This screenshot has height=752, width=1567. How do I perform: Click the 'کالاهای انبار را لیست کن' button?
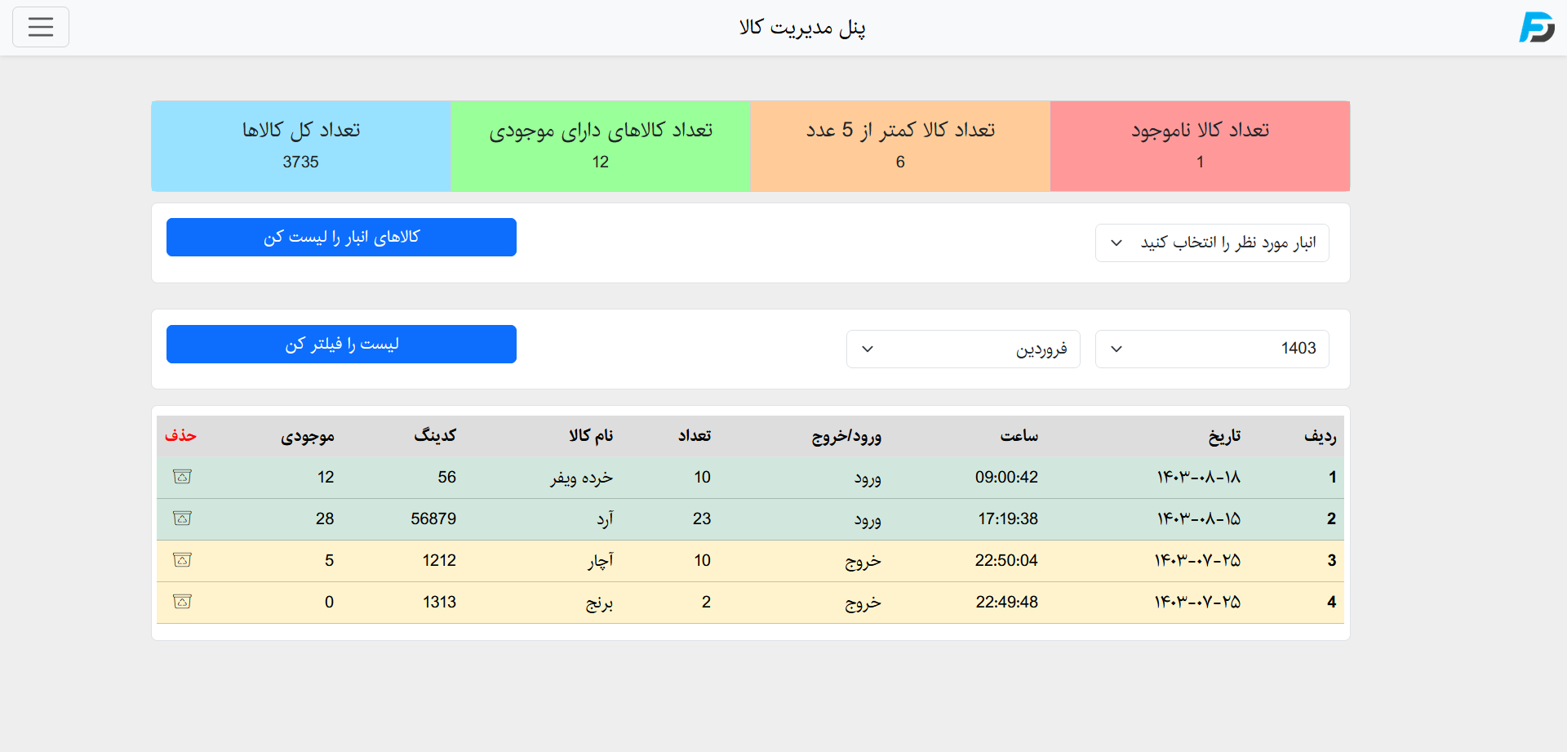341,237
